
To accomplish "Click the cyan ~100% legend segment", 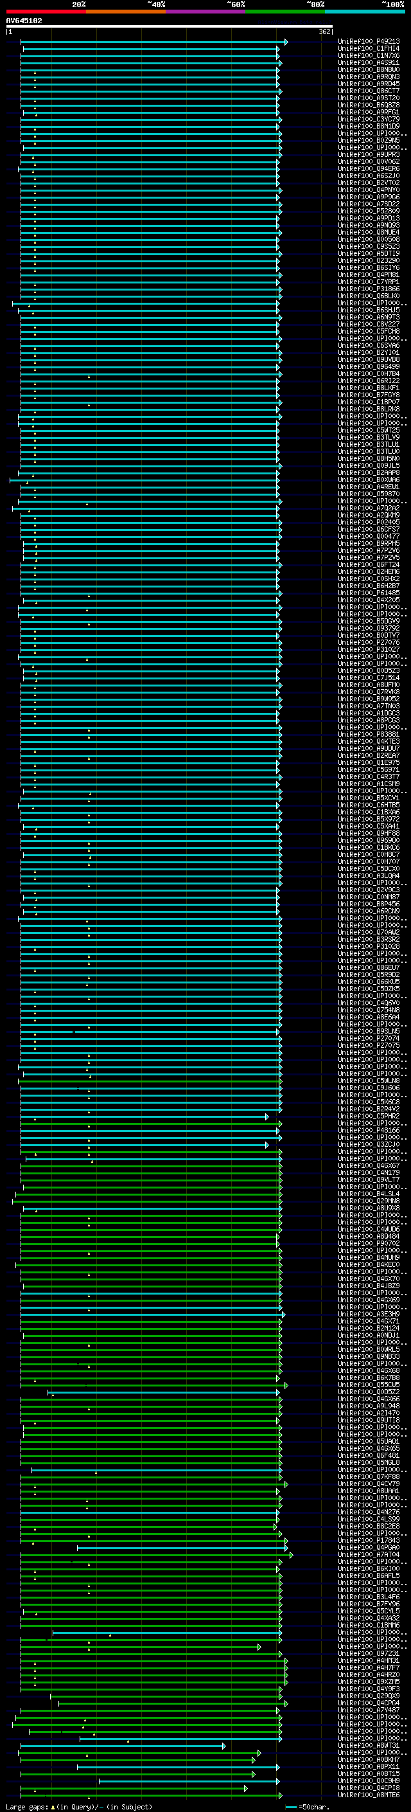I will [365, 12].
